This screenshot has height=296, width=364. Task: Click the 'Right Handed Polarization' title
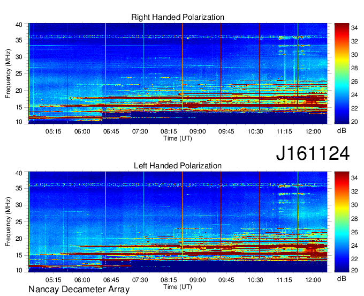click(178, 17)
